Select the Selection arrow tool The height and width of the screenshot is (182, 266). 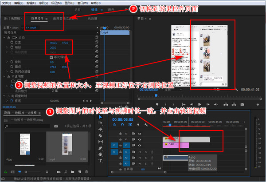(x=100, y=117)
